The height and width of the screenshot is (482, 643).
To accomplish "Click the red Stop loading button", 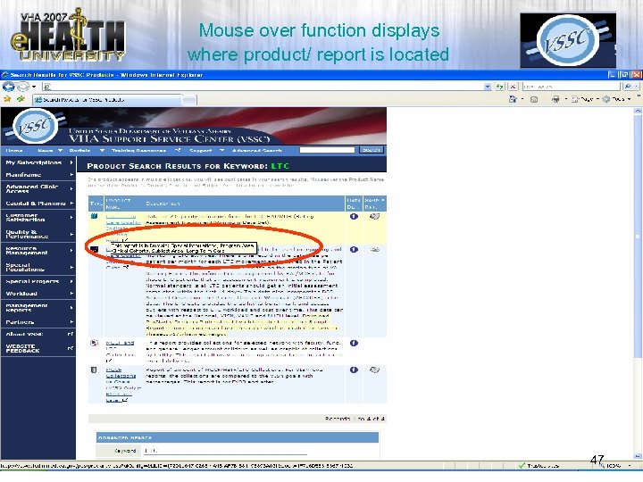I will click(x=513, y=87).
